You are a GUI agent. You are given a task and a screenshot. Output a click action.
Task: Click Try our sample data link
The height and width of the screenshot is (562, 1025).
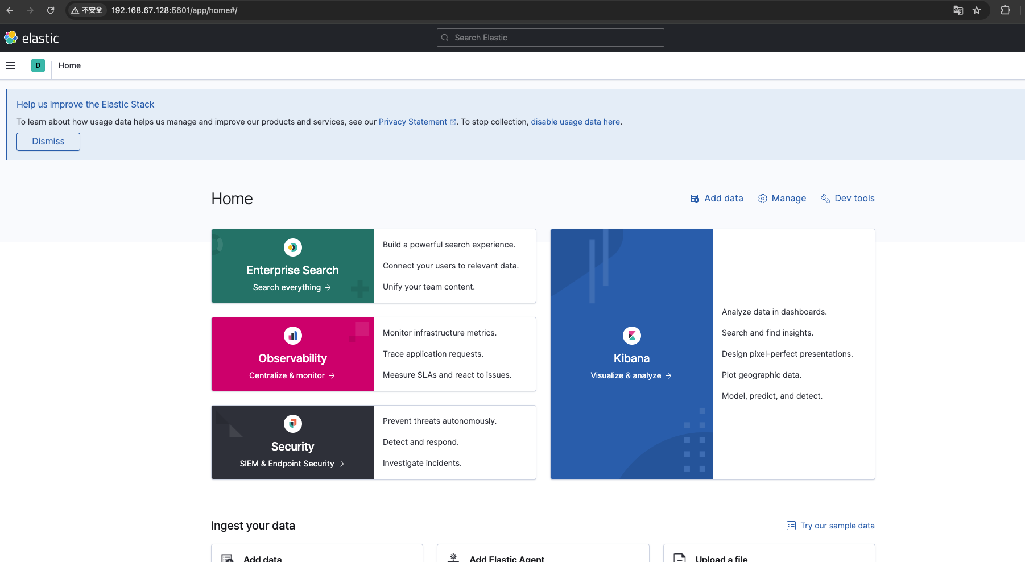830,526
